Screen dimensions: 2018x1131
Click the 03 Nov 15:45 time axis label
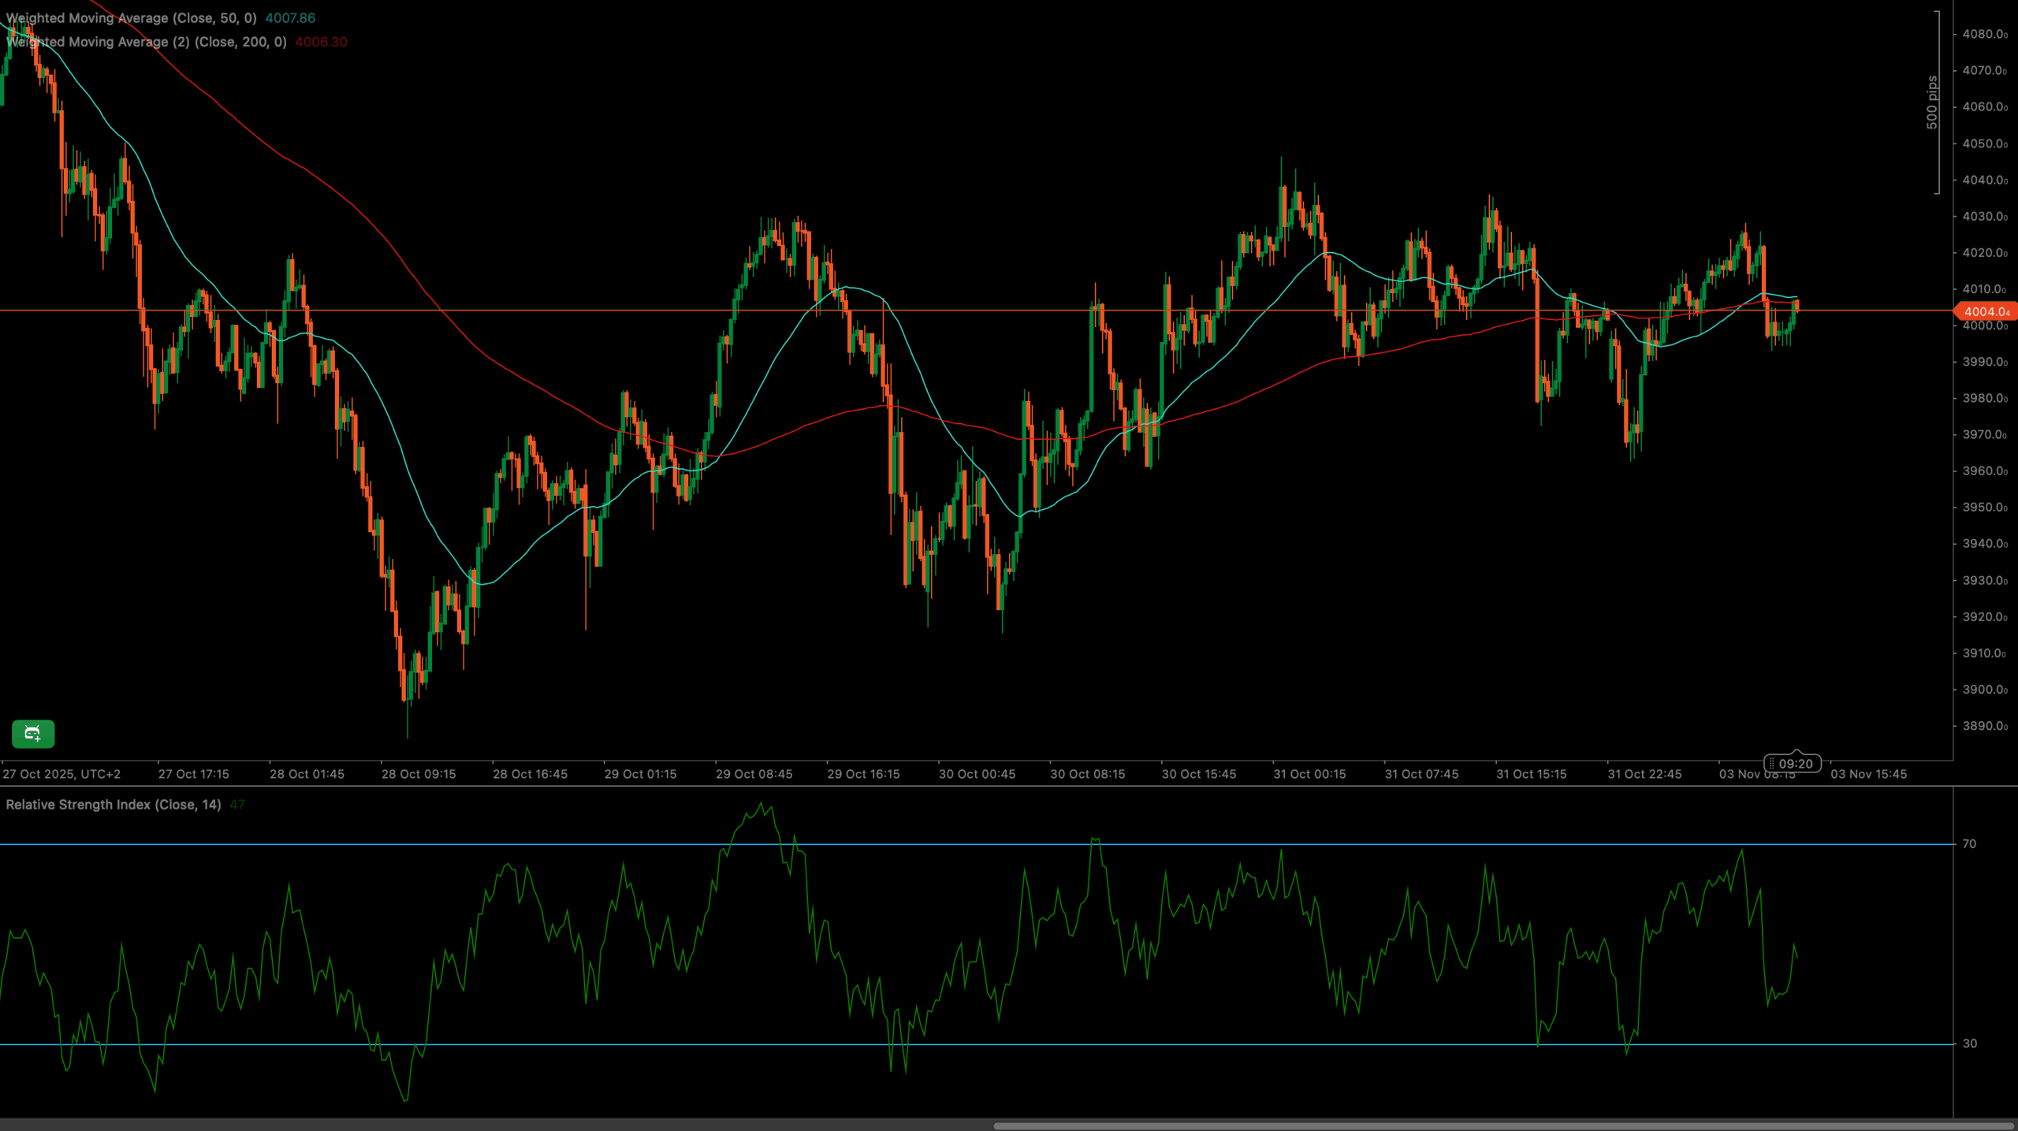tap(1868, 774)
